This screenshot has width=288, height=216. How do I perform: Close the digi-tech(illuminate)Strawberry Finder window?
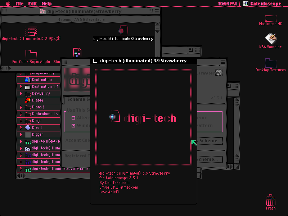pos(4,12)
